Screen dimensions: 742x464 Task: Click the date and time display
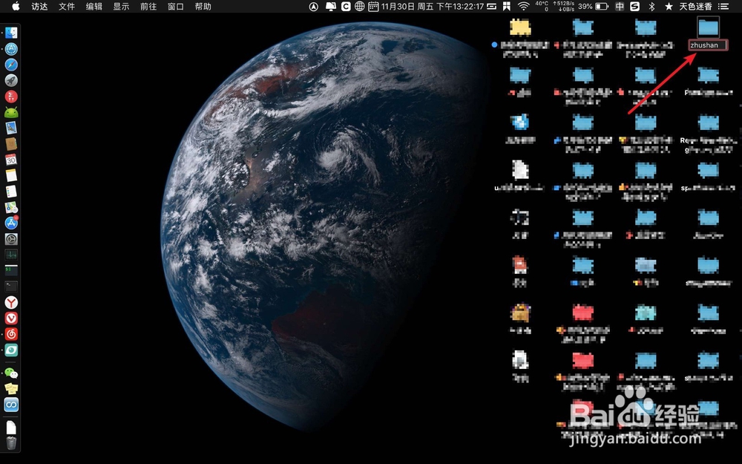click(x=433, y=6)
